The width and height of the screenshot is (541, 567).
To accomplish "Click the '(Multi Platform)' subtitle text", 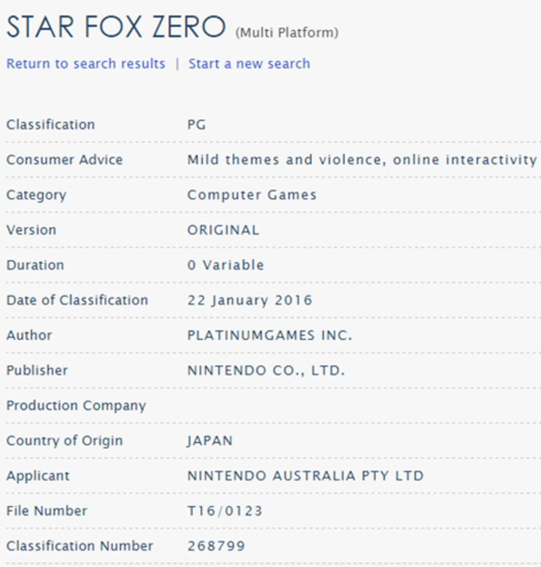I will coord(287,32).
